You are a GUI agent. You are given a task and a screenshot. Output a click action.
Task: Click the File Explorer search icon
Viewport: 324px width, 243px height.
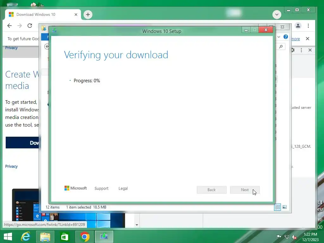281,47
